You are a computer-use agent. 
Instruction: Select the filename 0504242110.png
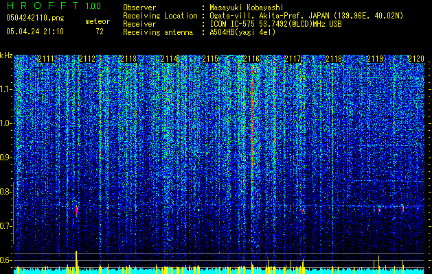click(x=35, y=18)
